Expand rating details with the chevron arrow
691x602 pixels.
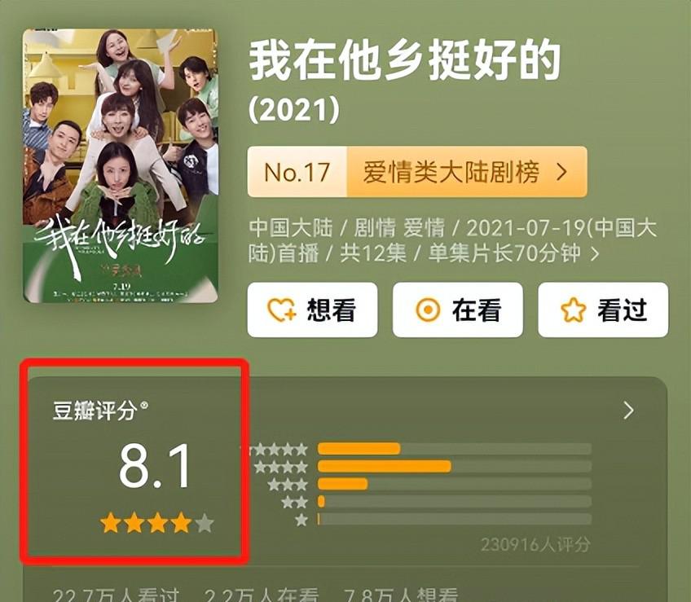(x=629, y=411)
